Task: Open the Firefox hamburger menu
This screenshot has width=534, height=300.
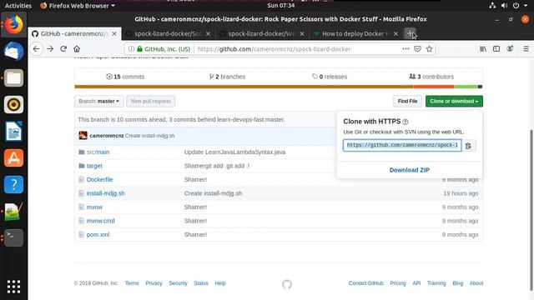Action: point(526,49)
